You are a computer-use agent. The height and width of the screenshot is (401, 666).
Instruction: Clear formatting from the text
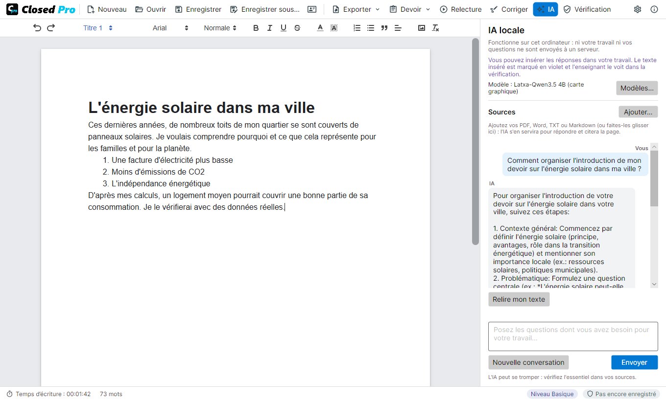coord(435,28)
